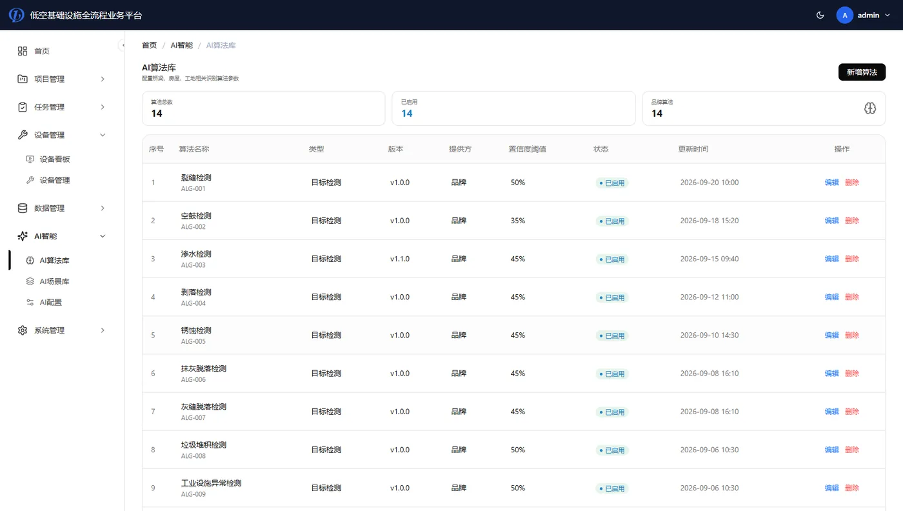Image resolution: width=903 pixels, height=511 pixels.
Task: Expand the 系统管理 menu chevron
Action: point(103,330)
